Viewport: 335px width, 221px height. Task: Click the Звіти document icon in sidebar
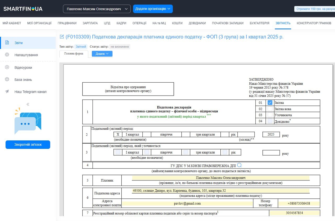click(7, 43)
